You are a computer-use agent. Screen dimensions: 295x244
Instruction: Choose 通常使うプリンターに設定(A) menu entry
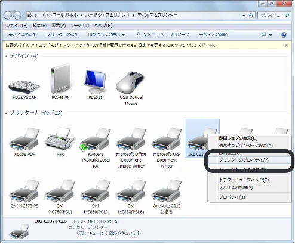pos(249,146)
